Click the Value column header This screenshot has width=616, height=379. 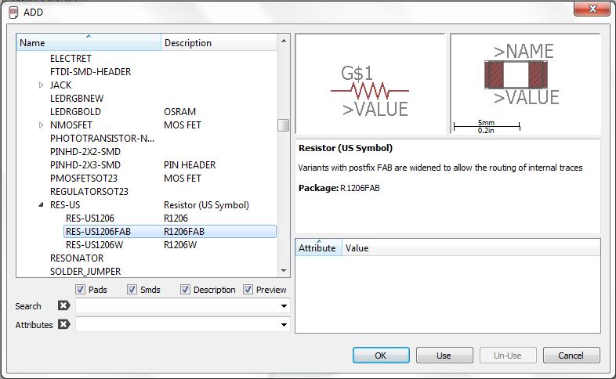[471, 248]
